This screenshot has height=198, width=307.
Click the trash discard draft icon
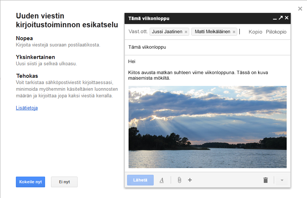265,180
